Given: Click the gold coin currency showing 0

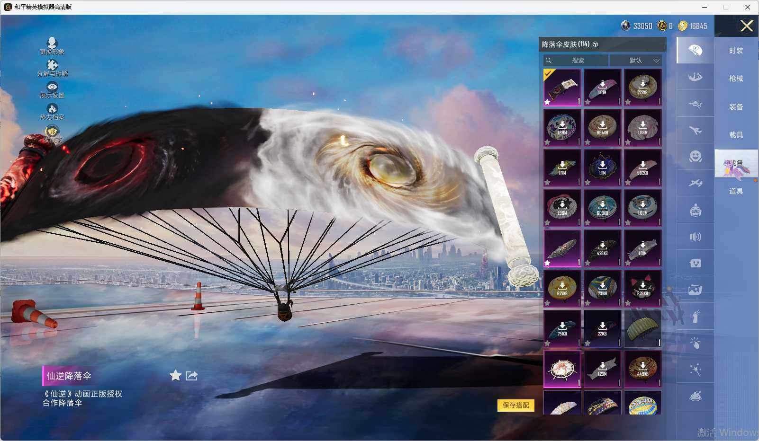Looking at the screenshot, I should pyautogui.click(x=665, y=26).
